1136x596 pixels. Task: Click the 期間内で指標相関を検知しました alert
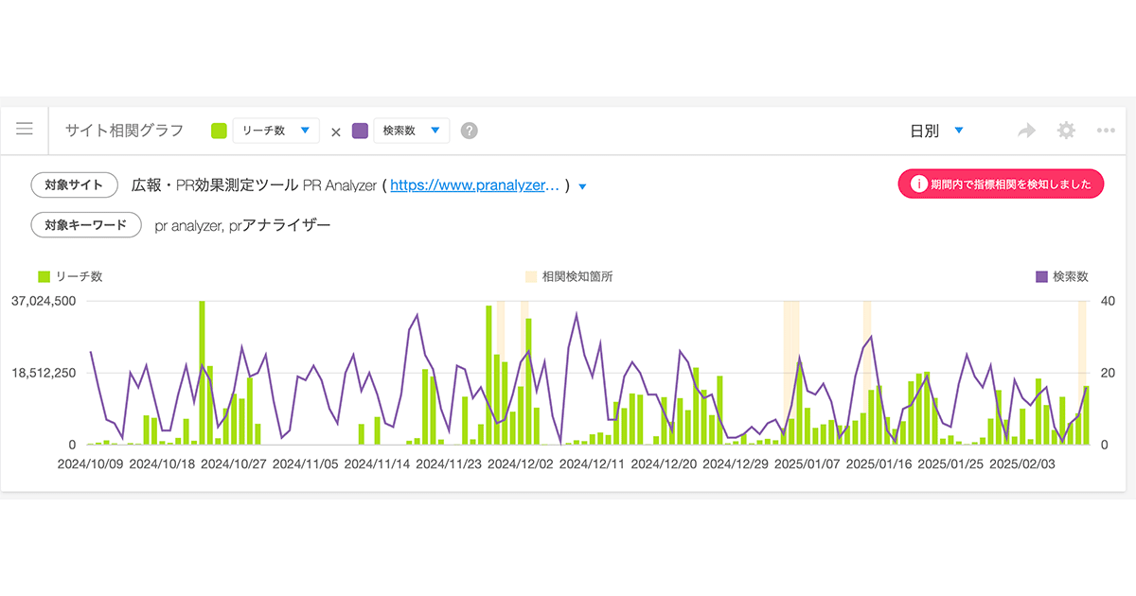(x=1001, y=184)
